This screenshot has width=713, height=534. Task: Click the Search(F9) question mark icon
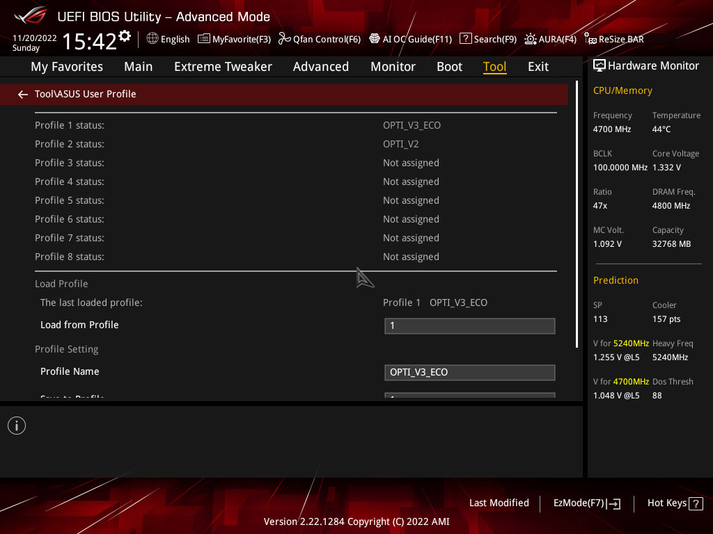tap(466, 39)
